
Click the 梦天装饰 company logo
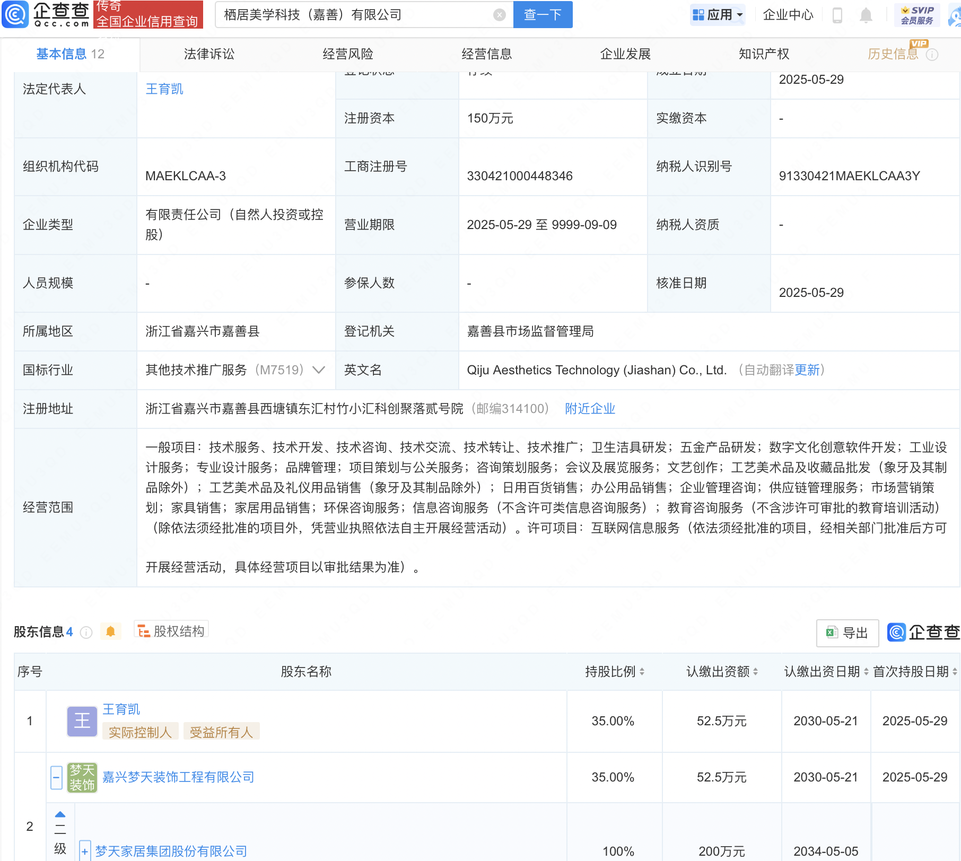click(x=82, y=777)
